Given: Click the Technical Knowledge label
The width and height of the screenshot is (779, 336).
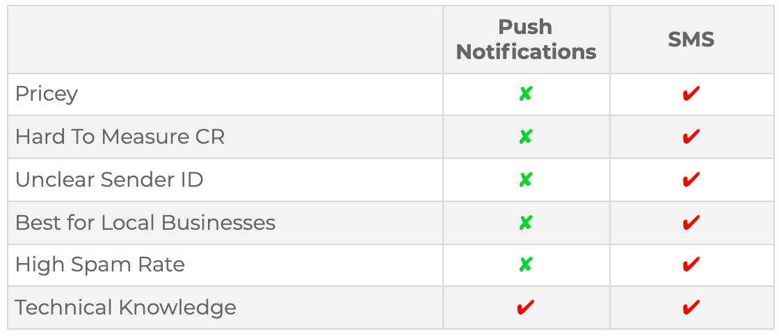Looking at the screenshot, I should (126, 308).
